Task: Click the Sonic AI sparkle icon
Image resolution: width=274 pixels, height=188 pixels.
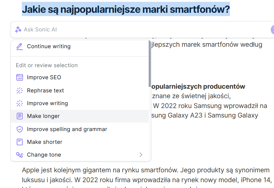Action: point(18,30)
